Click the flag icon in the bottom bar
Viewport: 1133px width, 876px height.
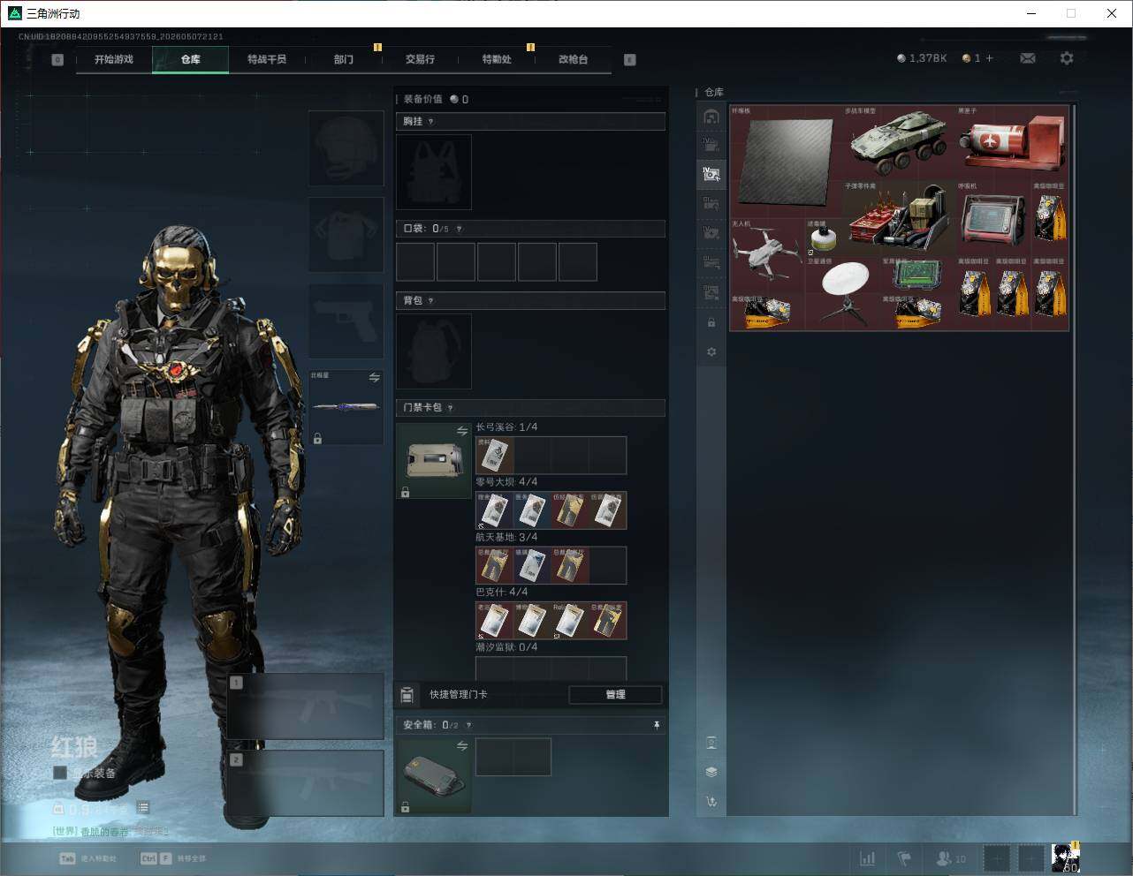click(904, 857)
